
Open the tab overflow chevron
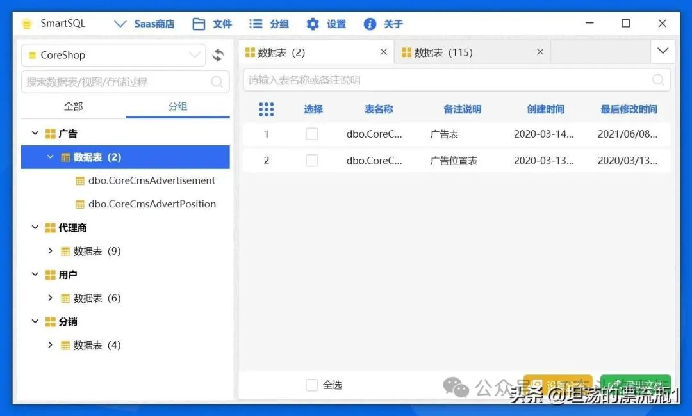(x=663, y=51)
